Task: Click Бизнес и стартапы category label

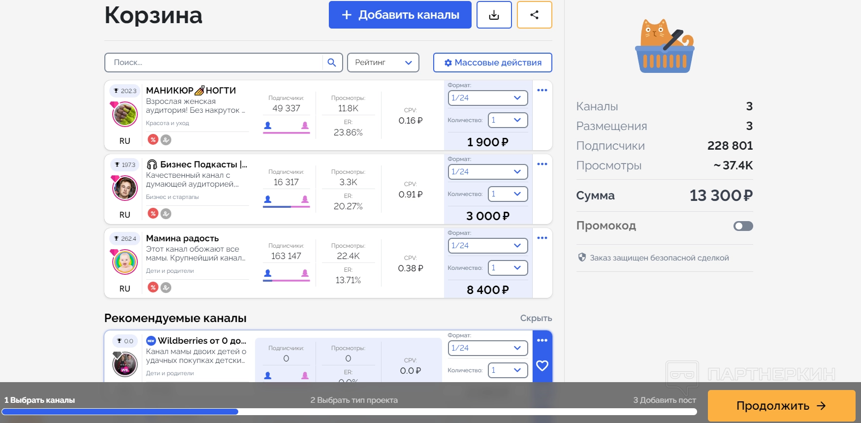Action: tap(172, 197)
